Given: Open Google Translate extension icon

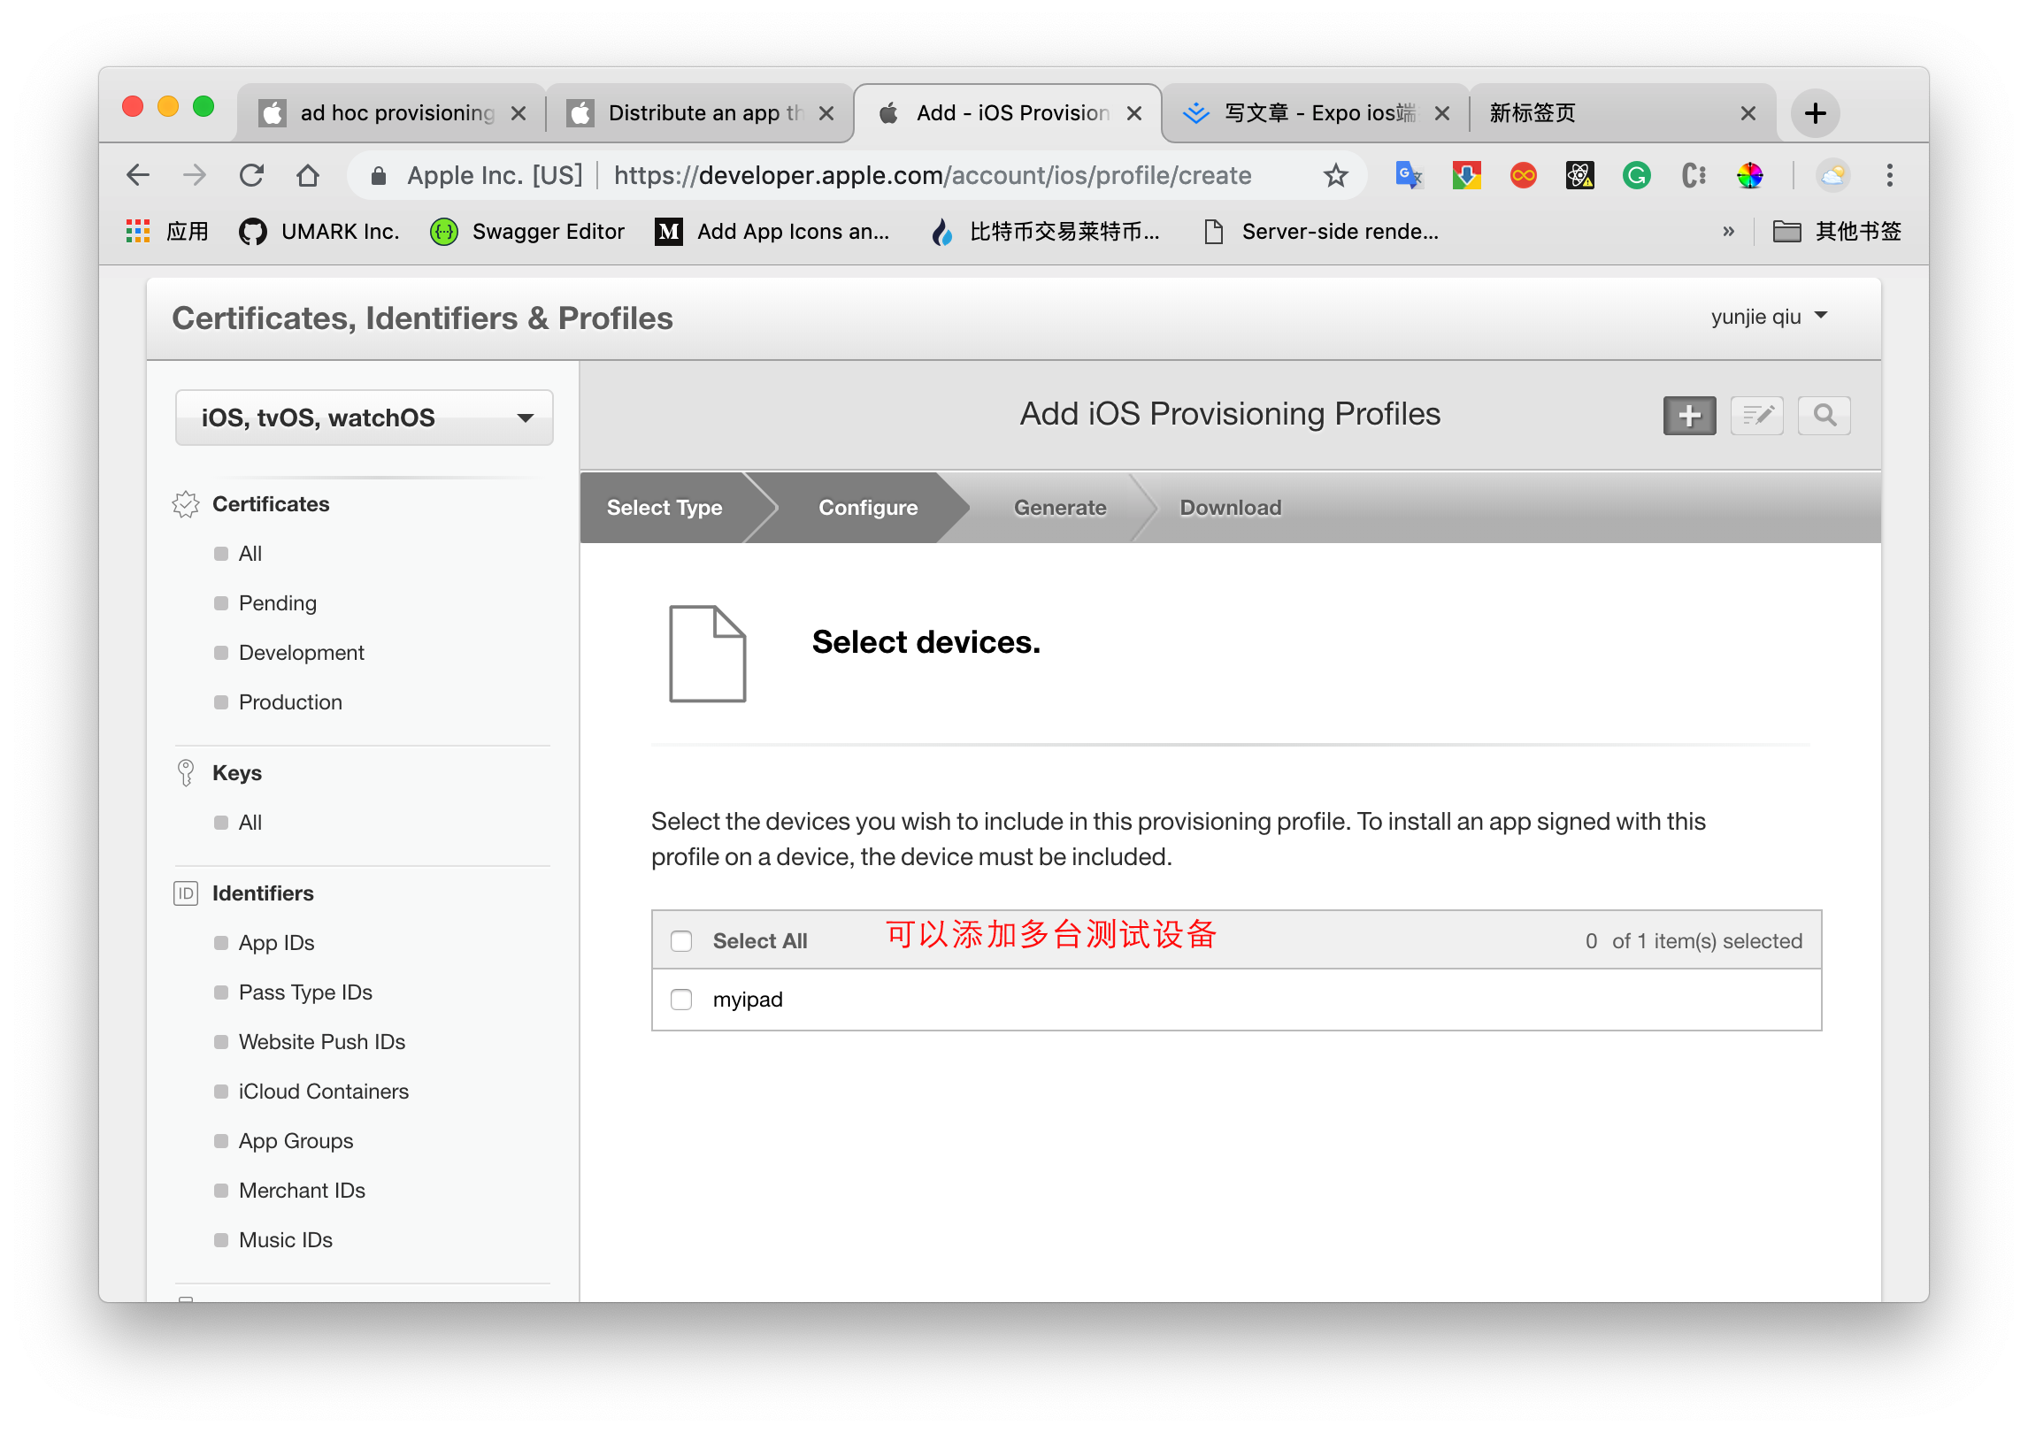Looking at the screenshot, I should [x=1408, y=175].
